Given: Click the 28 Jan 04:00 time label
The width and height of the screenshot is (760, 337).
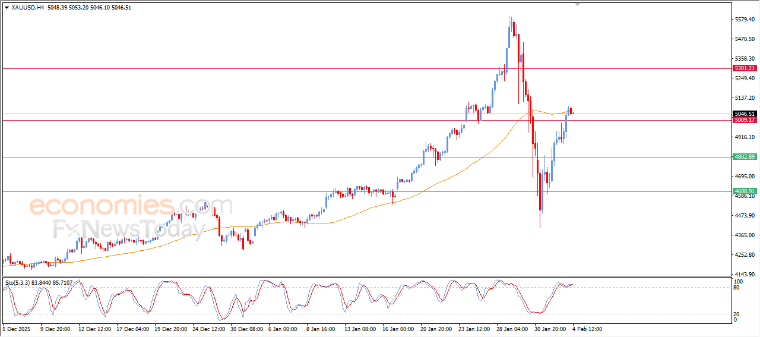Looking at the screenshot, I should (x=512, y=328).
